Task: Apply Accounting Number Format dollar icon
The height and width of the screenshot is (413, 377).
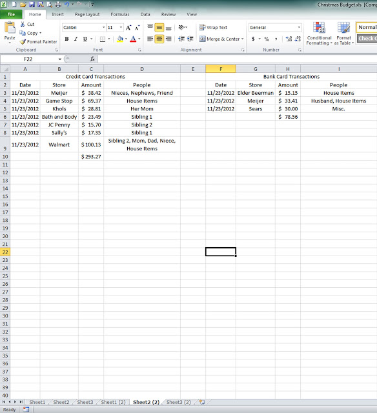Action: [253, 39]
